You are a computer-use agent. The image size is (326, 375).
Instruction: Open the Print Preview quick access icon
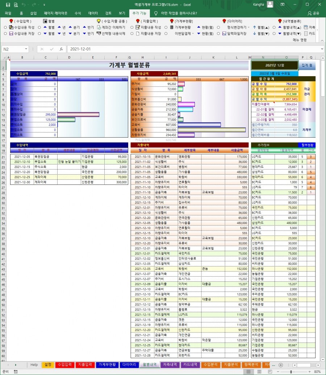click(x=16, y=5)
